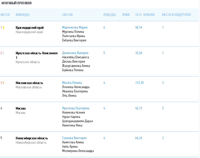Select the bold Москва team name
The height and width of the screenshot is (158, 200).
coord(21,109)
